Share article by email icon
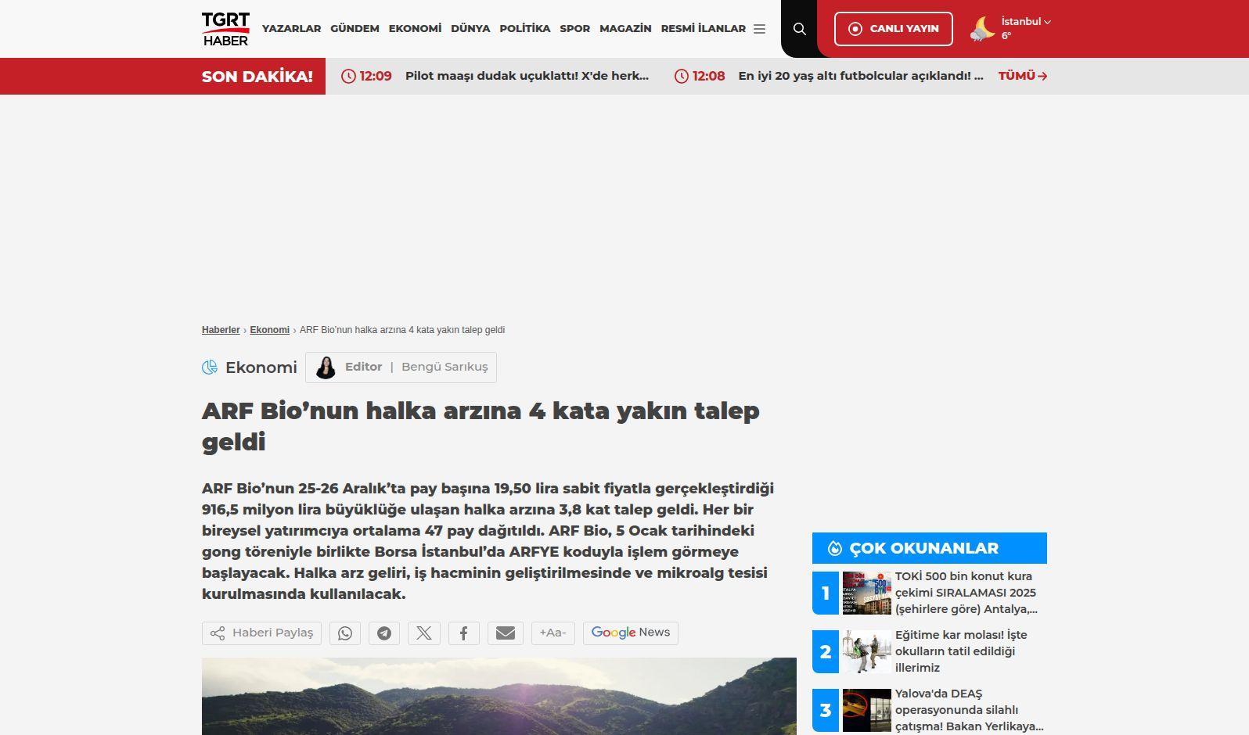Screen dimensions: 1249x735 point(506,633)
